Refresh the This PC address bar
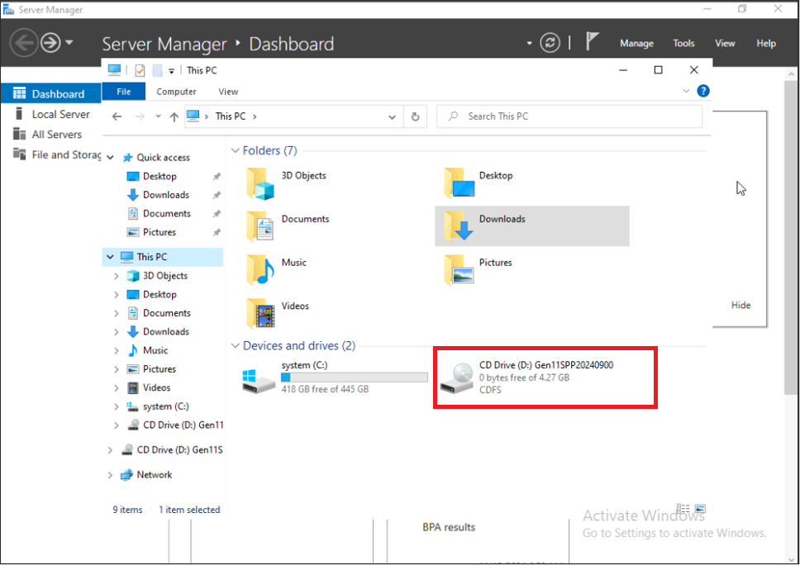 417,116
